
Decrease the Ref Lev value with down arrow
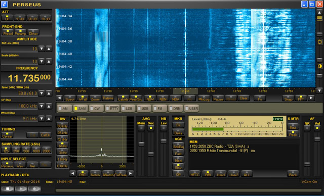pyautogui.click(x=42, y=48)
